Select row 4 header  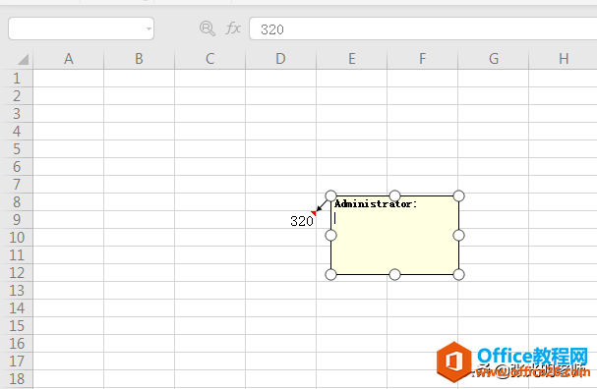(17, 132)
